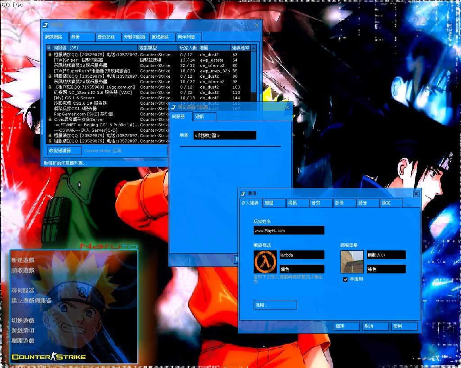Toggle the 半透明 translucent crosshair checkbox

point(345,279)
